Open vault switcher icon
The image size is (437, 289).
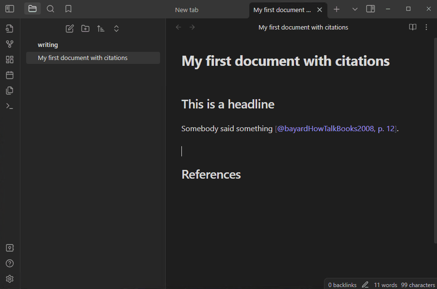point(10,248)
